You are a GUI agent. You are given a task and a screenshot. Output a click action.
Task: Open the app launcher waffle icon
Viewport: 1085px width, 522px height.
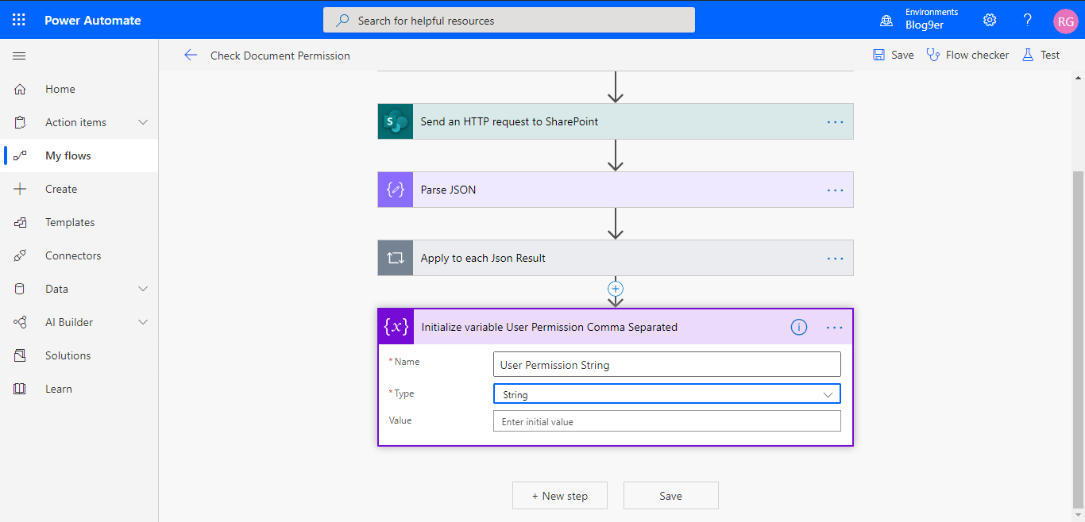click(18, 18)
